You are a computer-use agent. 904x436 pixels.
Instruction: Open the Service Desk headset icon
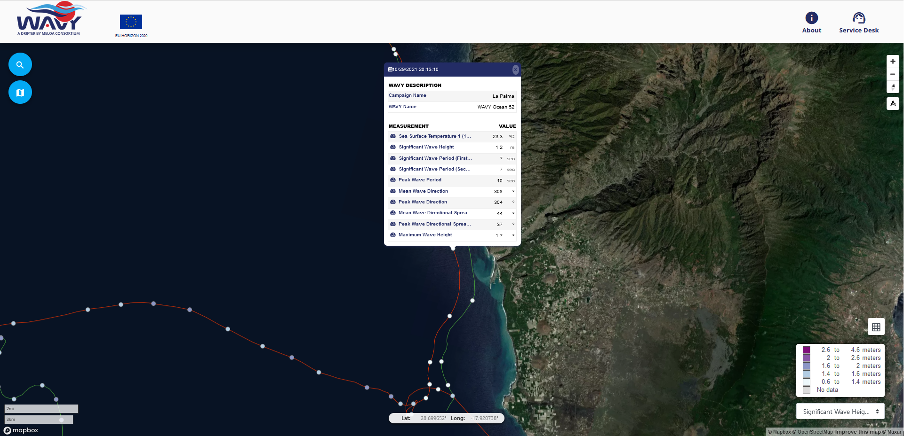[858, 18]
